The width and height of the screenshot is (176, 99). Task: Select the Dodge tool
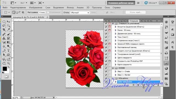click(9, 46)
